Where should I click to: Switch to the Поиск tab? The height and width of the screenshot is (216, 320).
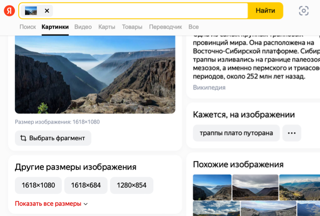[27, 27]
